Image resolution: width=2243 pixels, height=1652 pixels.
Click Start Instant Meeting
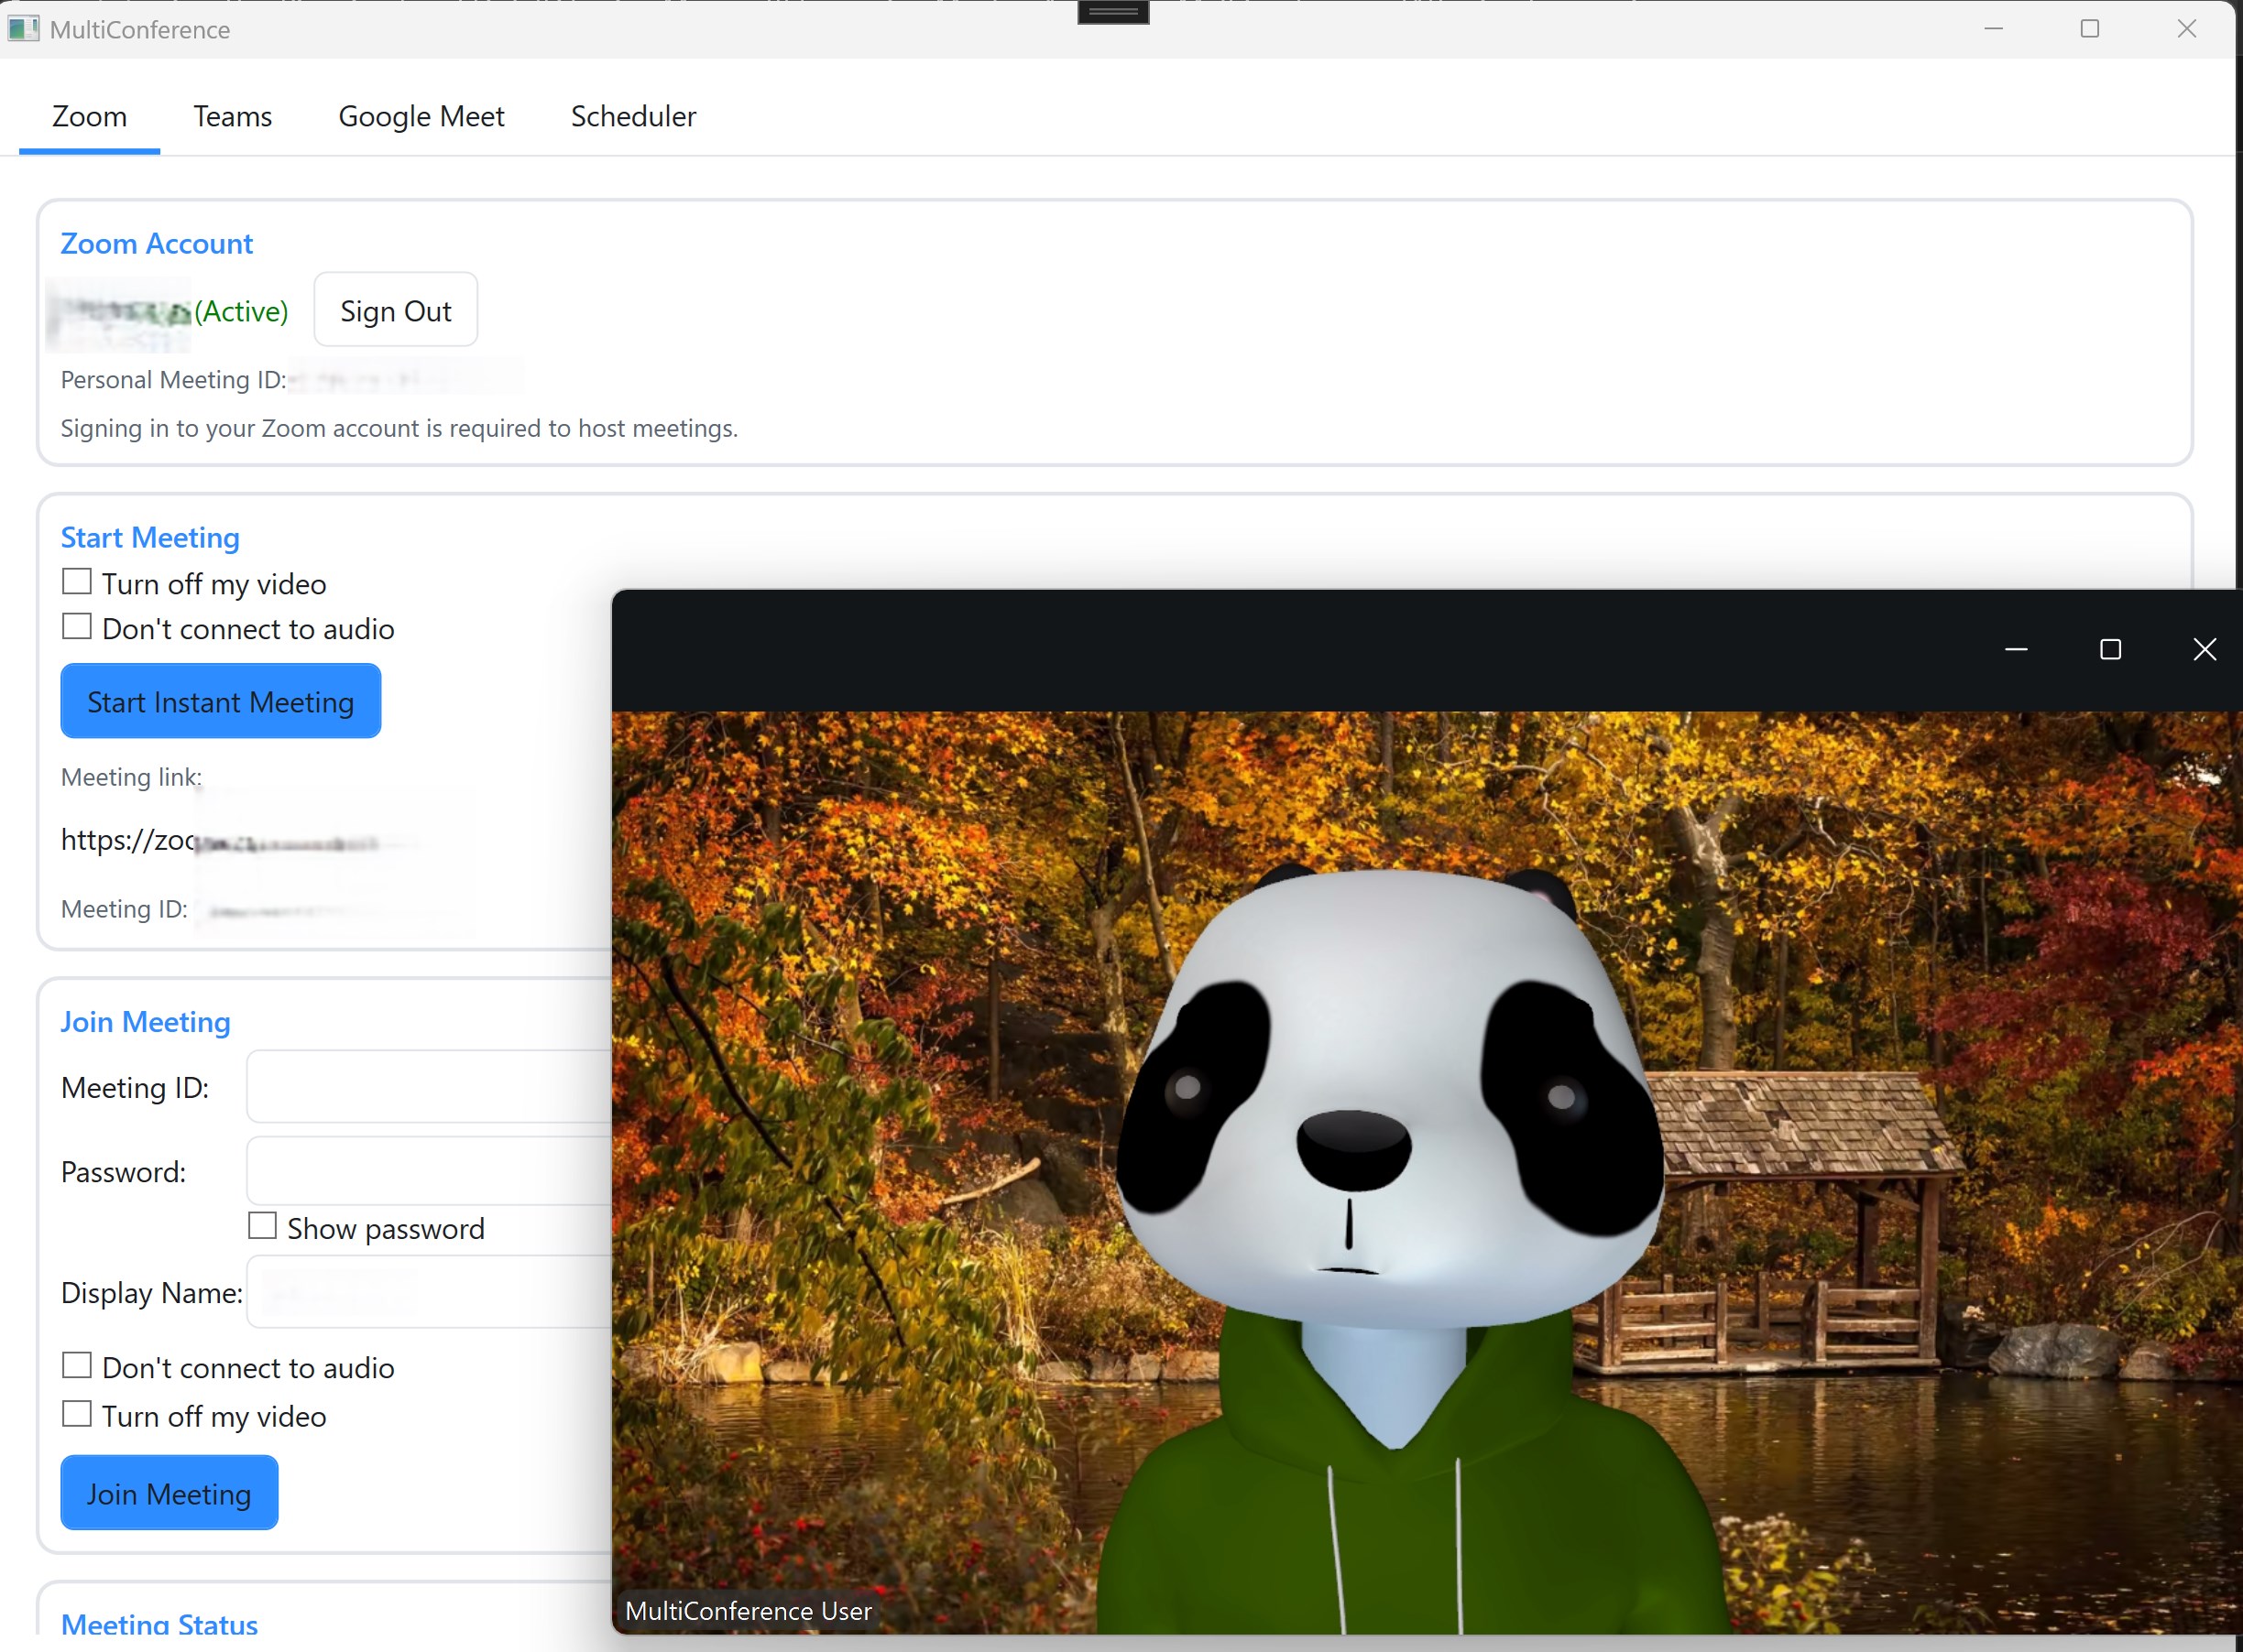pyautogui.click(x=220, y=701)
